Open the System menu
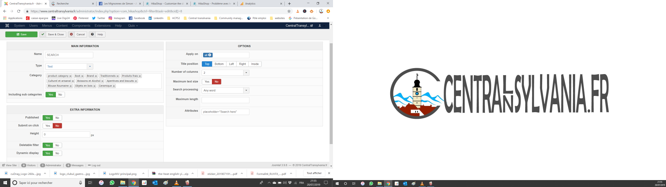The height and width of the screenshot is (187, 666). pyautogui.click(x=19, y=26)
